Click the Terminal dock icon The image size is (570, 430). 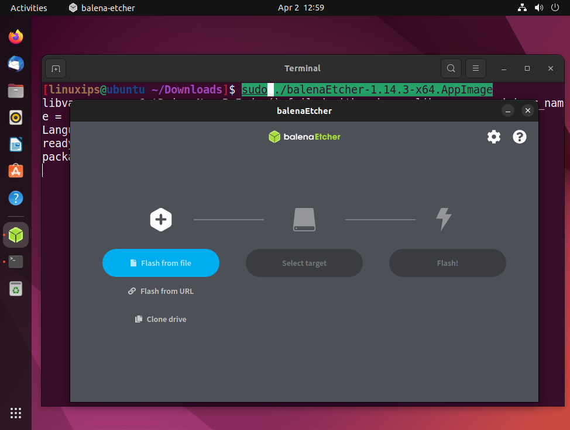click(16, 262)
